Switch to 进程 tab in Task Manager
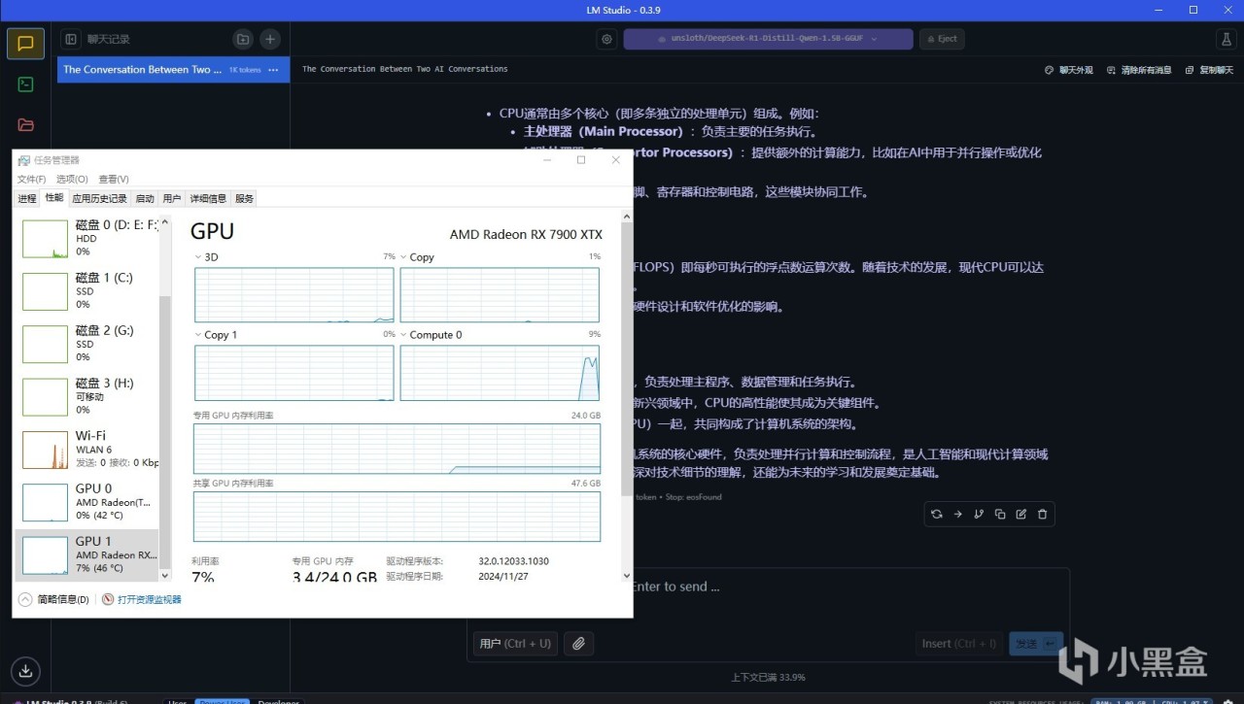 [x=27, y=198]
